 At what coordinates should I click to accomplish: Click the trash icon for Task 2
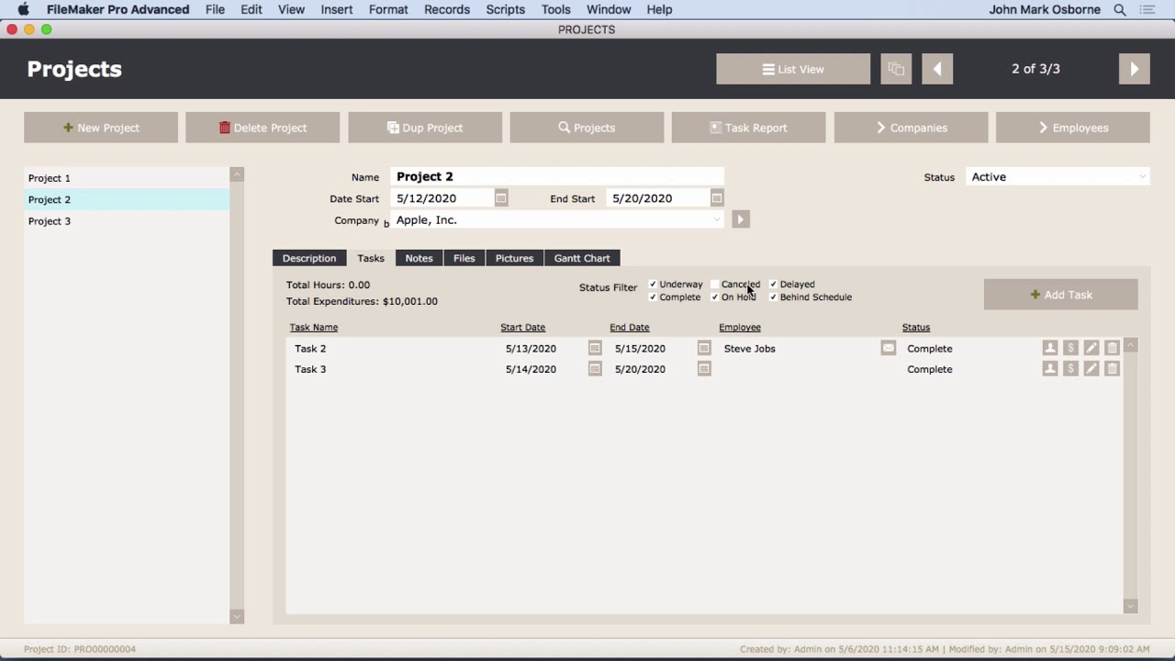(1112, 348)
